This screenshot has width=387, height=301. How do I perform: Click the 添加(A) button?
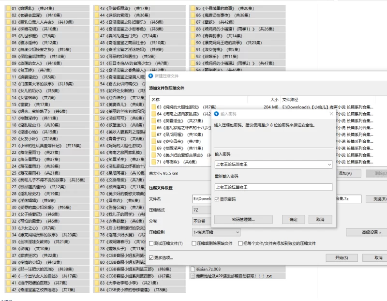(x=348, y=173)
